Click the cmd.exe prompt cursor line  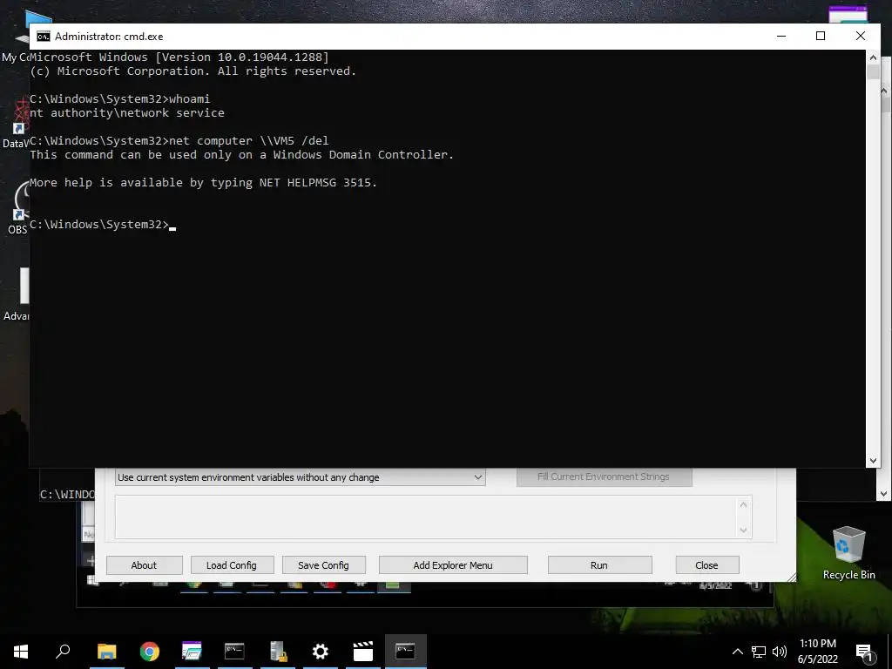pos(103,225)
